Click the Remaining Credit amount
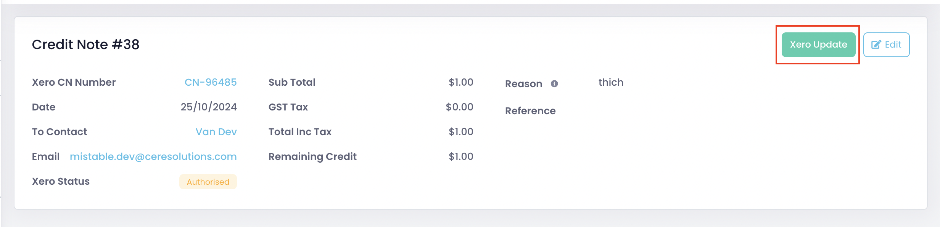The width and height of the screenshot is (940, 227). tap(461, 157)
